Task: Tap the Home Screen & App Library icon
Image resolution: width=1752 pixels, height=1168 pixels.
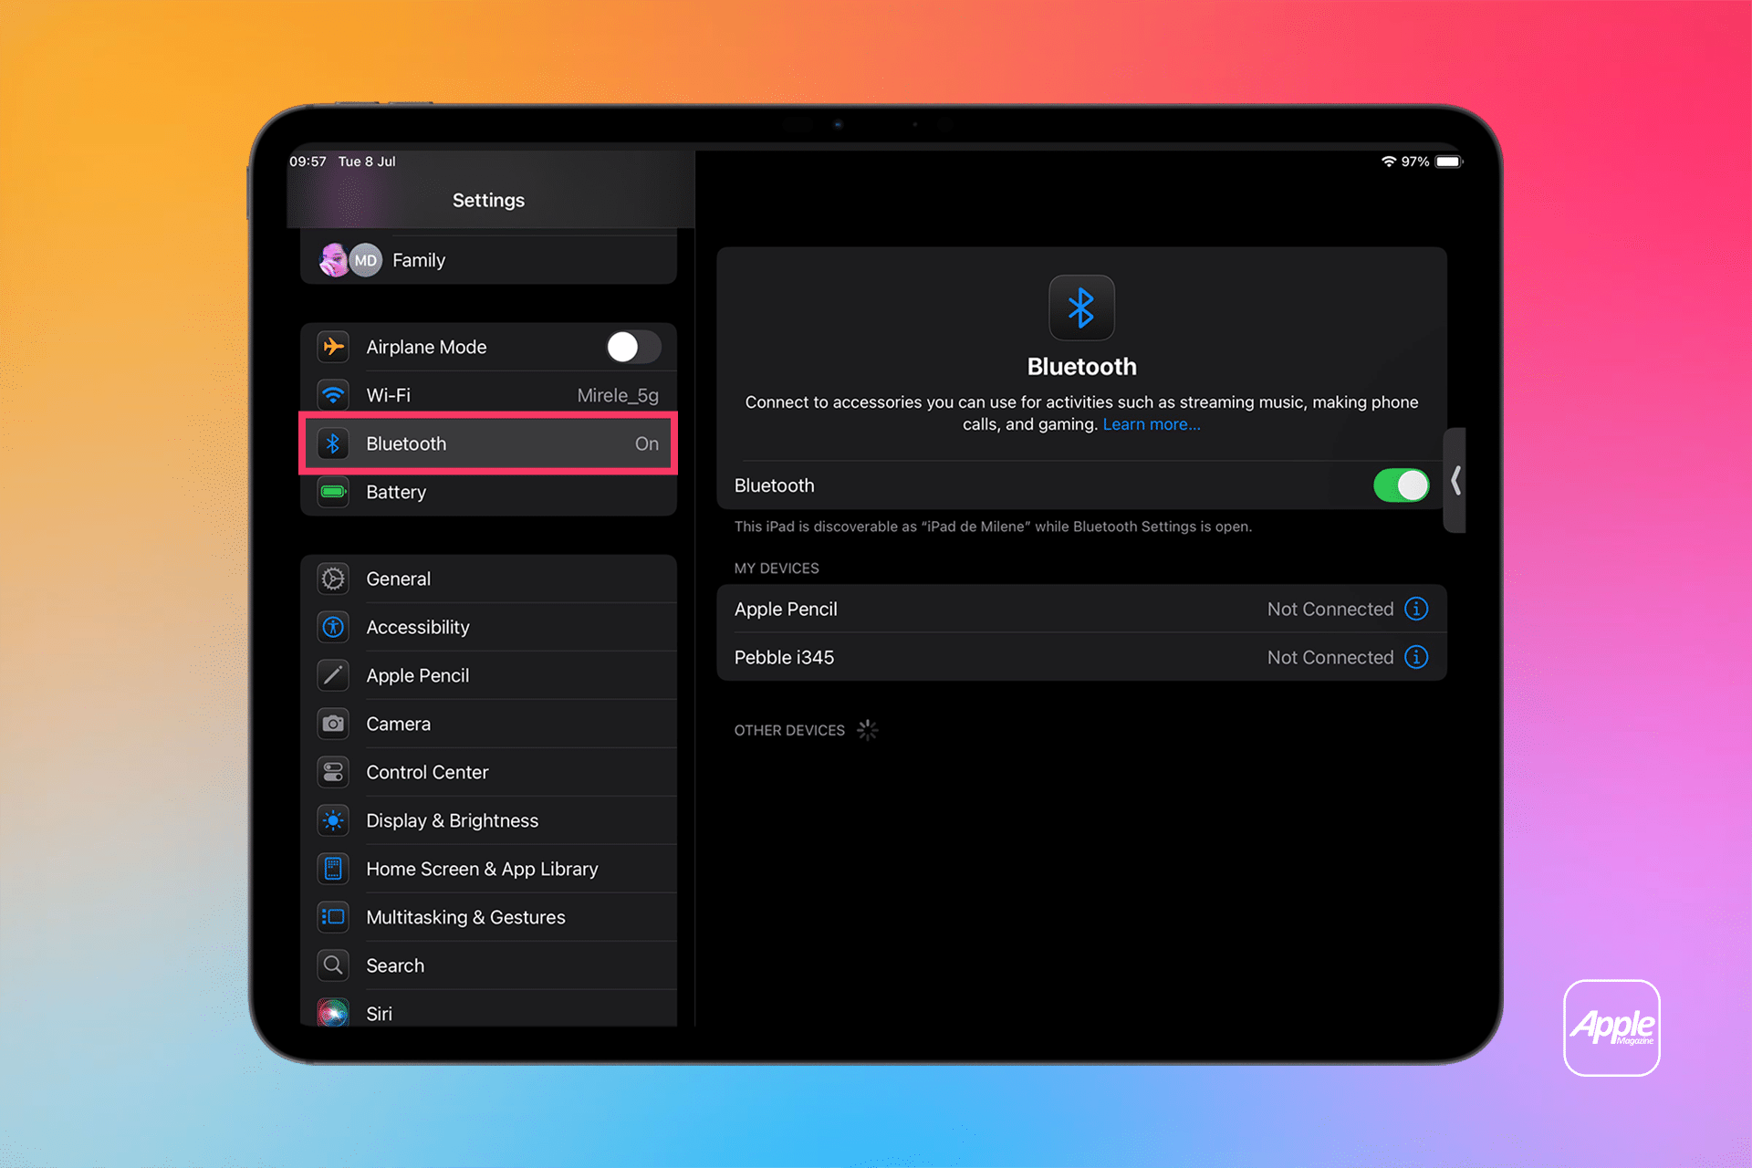Action: point(333,869)
